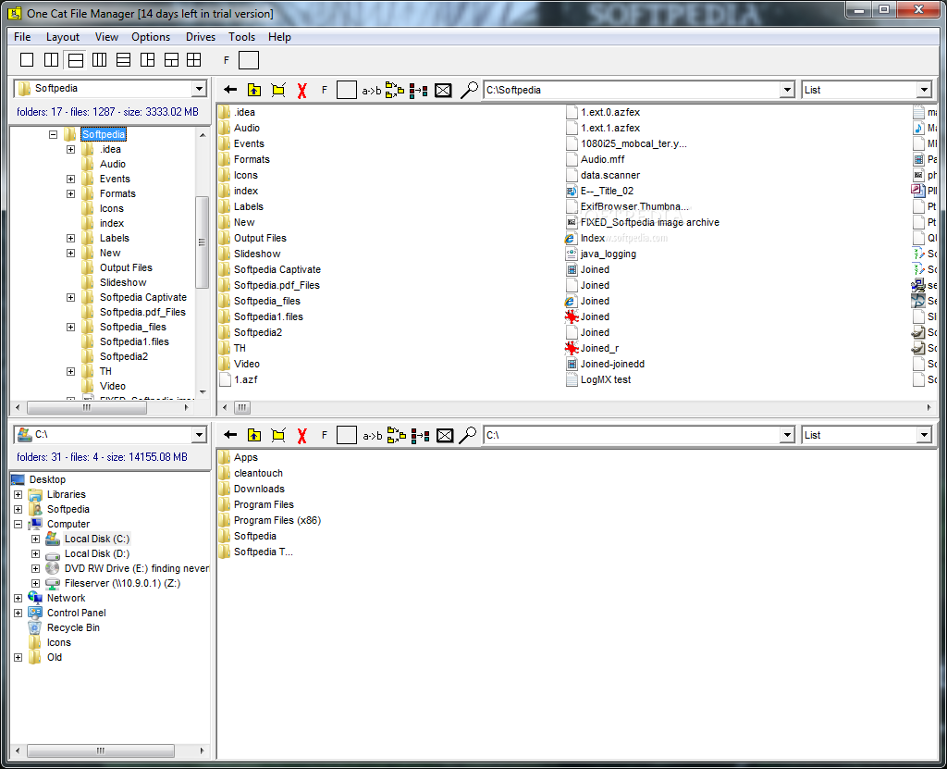Click the down arrow of the upper tree scrollbar

pyautogui.click(x=203, y=391)
